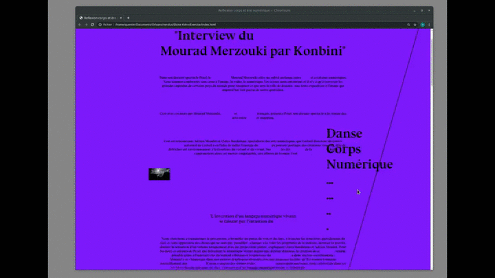Open a new tab with plus icon
The image size is (495, 278).
129,17
